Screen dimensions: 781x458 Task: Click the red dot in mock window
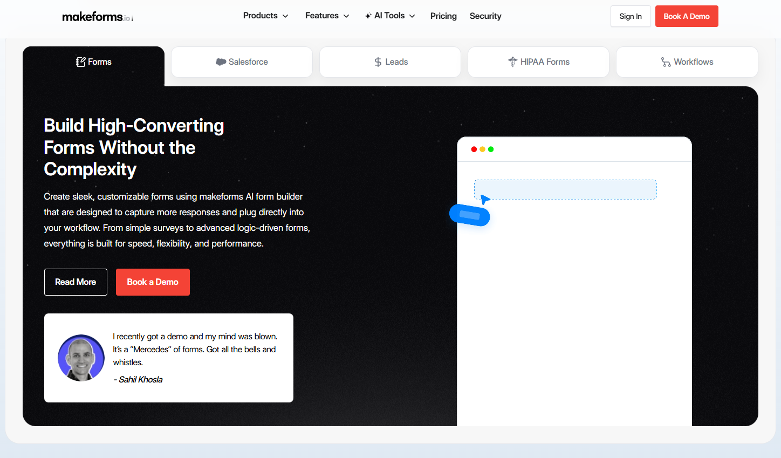pyautogui.click(x=474, y=149)
